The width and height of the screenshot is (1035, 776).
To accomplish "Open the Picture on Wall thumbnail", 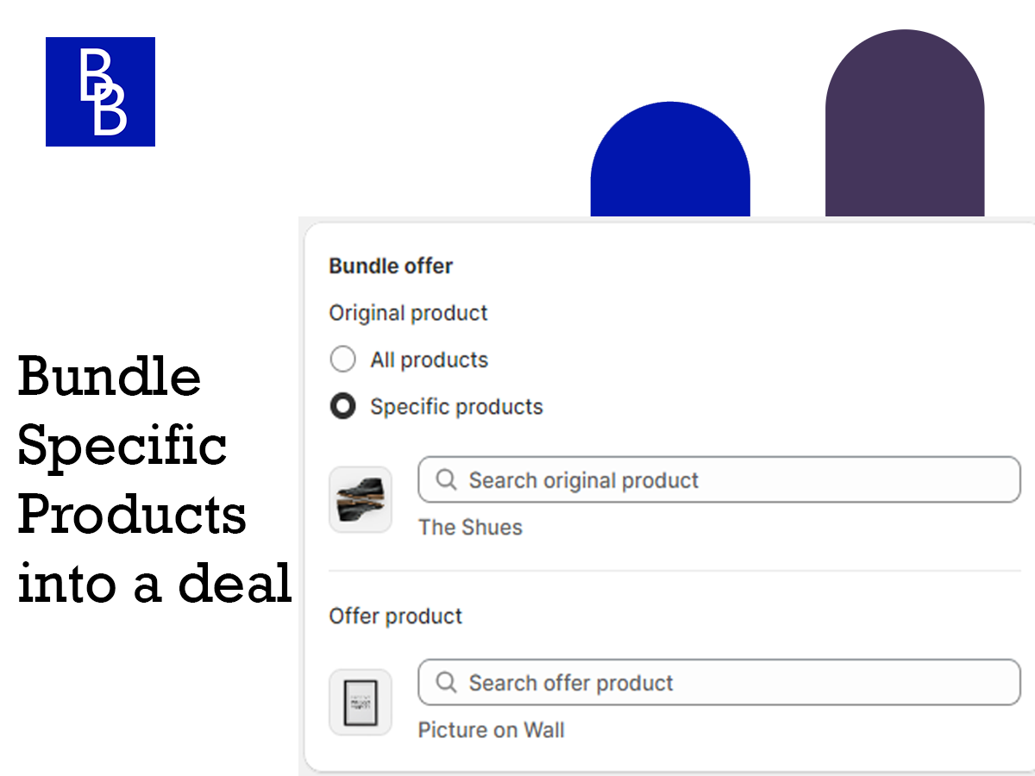I will pyautogui.click(x=361, y=702).
